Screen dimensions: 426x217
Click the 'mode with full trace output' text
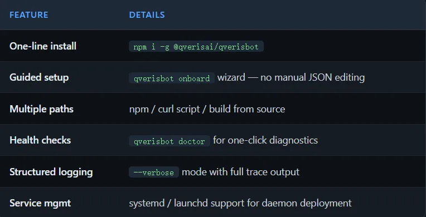pyautogui.click(x=240, y=172)
